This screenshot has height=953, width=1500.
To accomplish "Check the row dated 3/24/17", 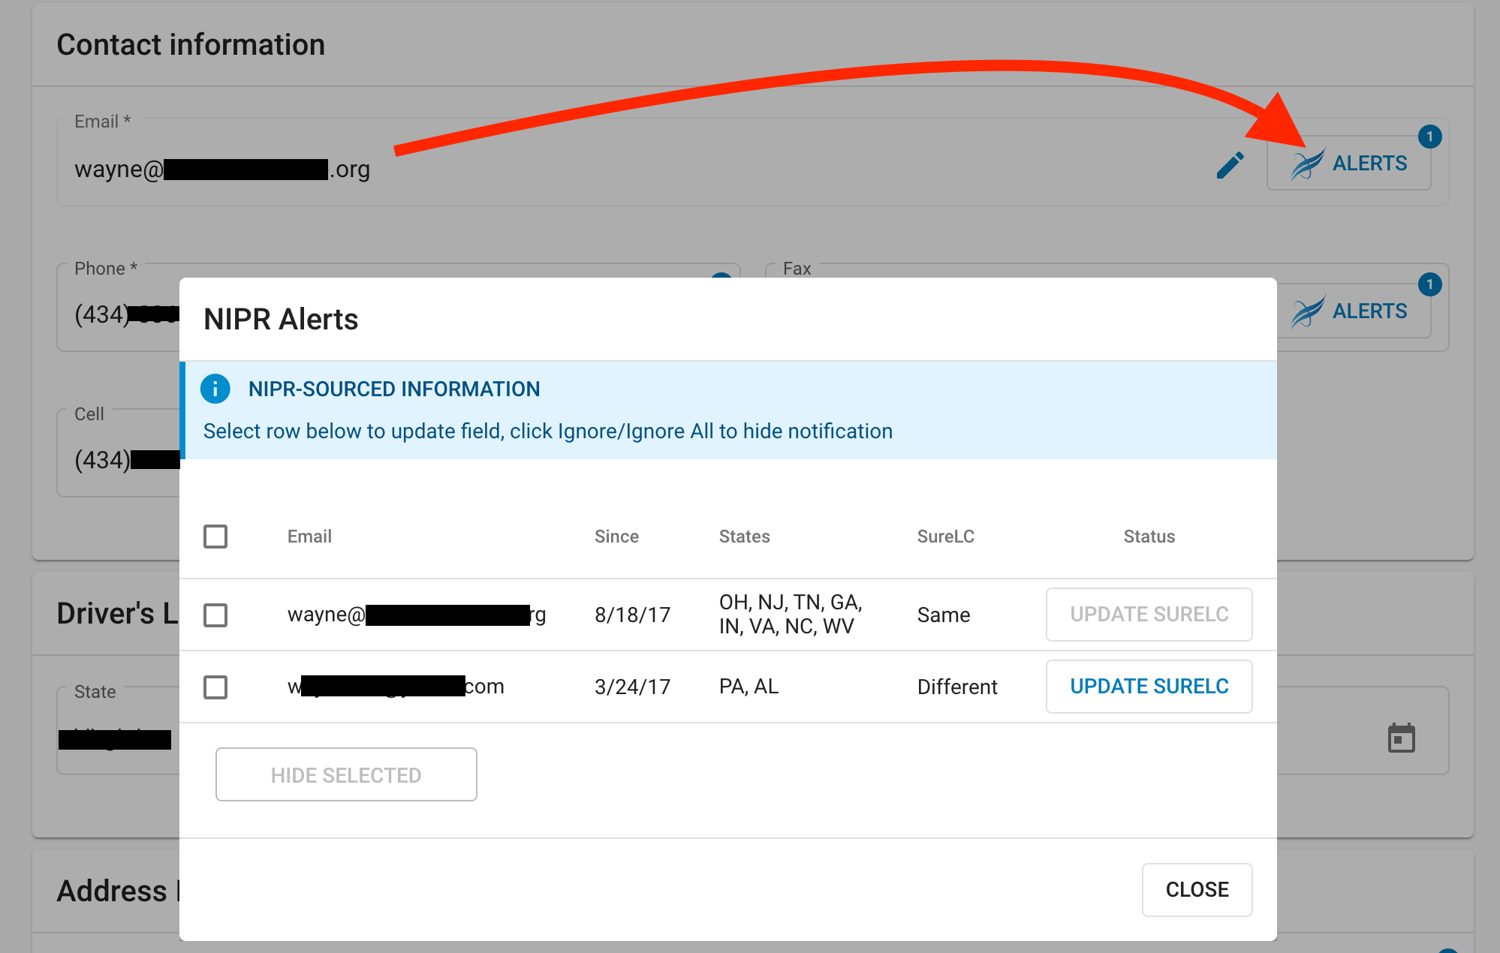I will (215, 687).
